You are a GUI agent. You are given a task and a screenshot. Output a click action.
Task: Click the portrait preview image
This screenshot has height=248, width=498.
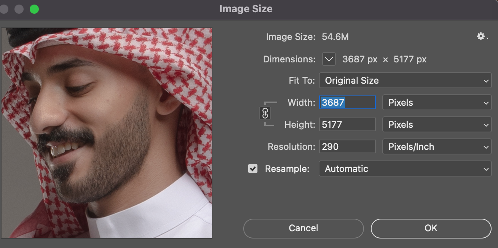107,133
